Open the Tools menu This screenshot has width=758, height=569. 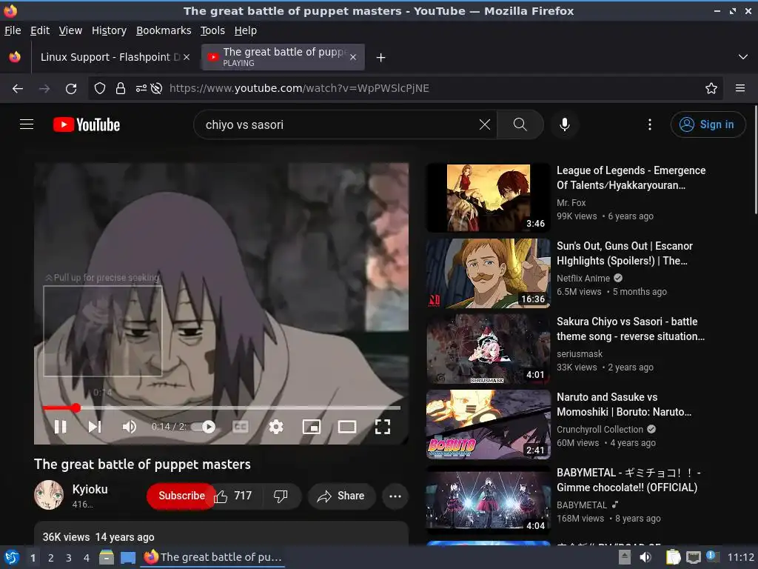[x=212, y=30]
